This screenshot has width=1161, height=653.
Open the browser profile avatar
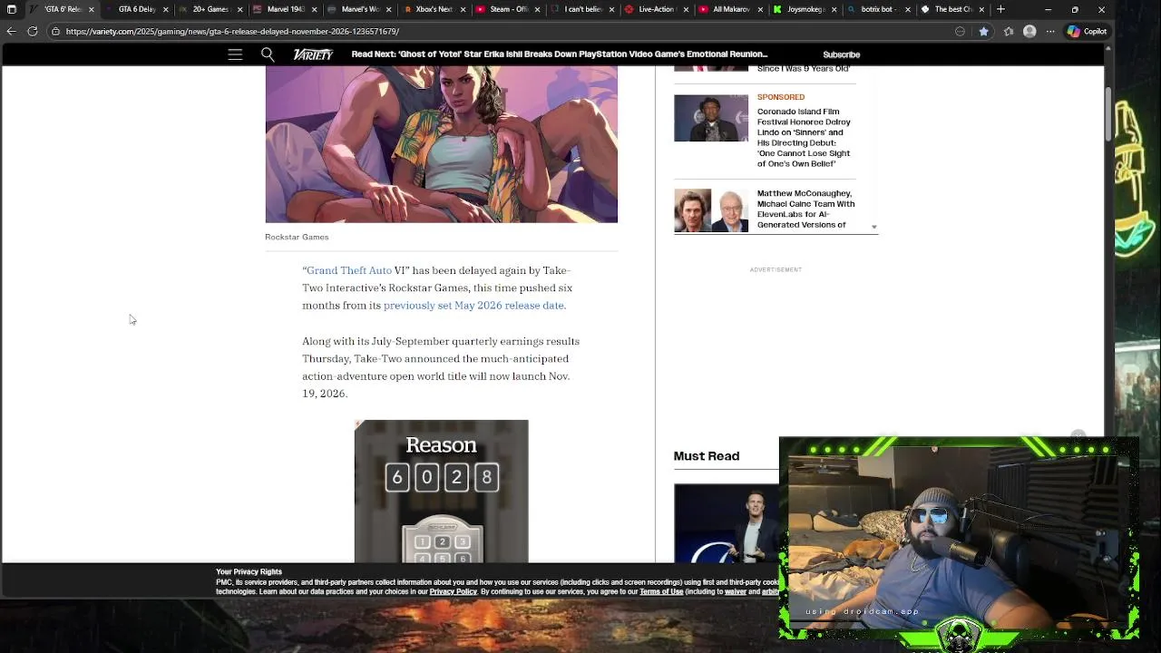click(1029, 31)
